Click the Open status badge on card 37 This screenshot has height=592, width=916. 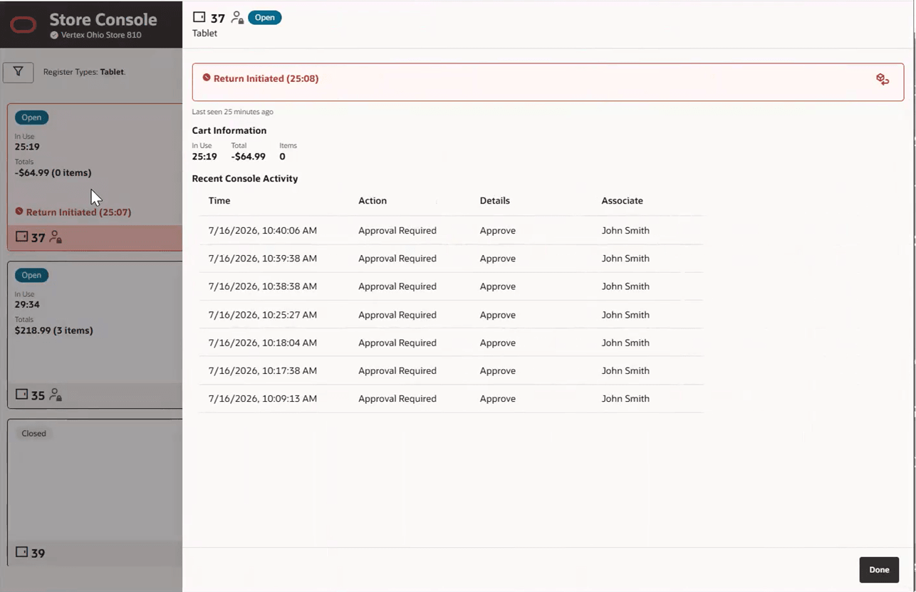[31, 118]
